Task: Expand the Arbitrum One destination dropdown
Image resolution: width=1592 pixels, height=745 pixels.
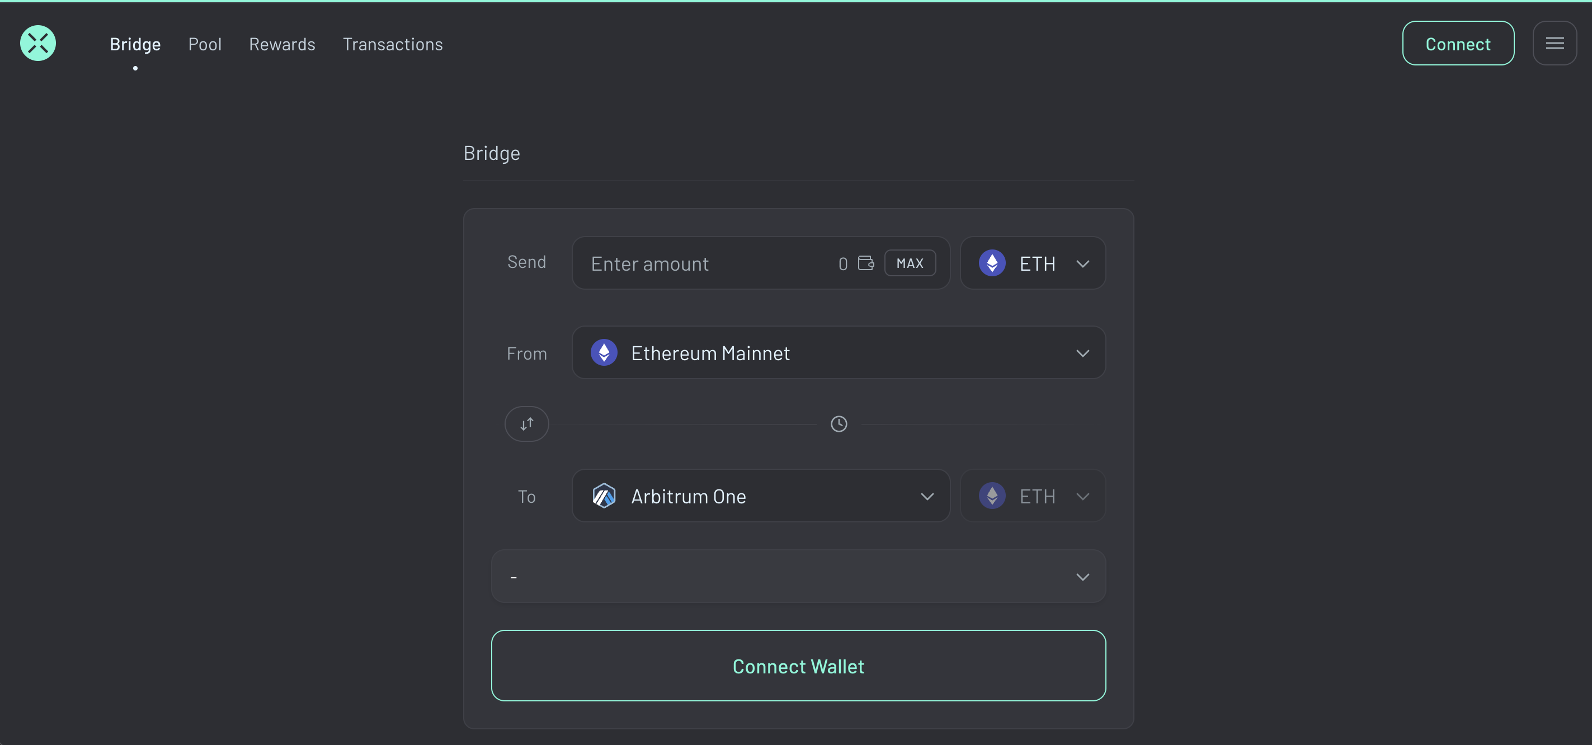Action: 927,497
